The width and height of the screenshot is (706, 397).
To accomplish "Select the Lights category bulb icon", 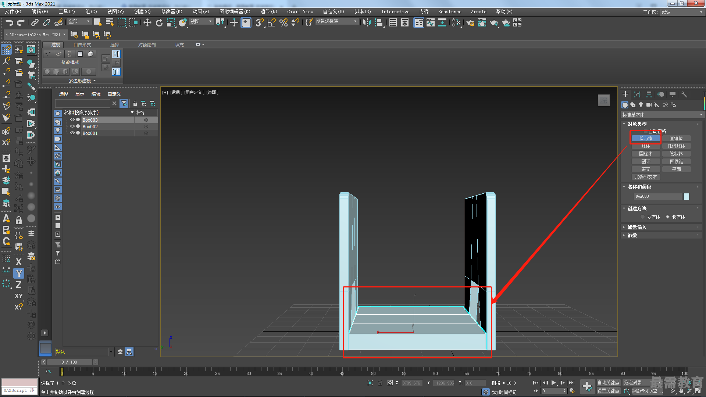I will pos(641,105).
